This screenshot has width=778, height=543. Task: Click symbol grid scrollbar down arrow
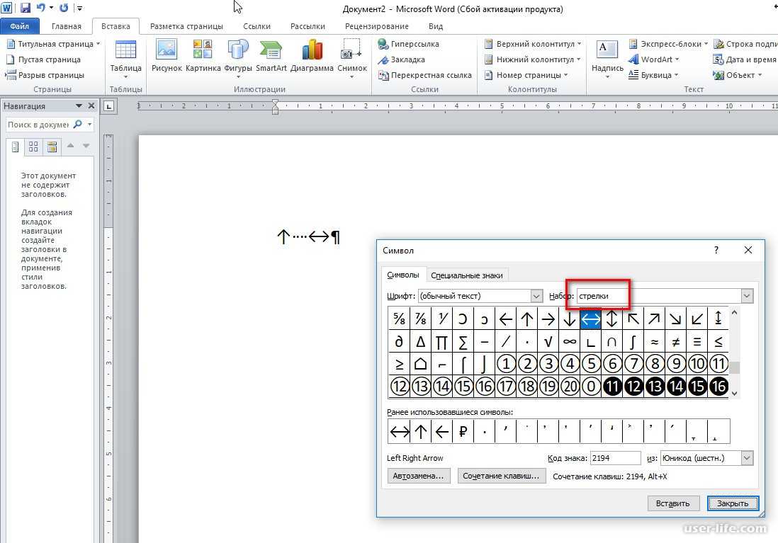(x=734, y=393)
